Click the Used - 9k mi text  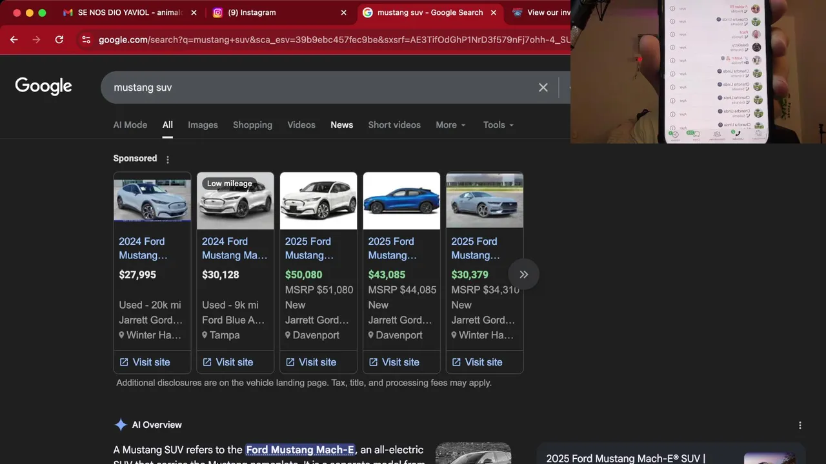click(230, 305)
